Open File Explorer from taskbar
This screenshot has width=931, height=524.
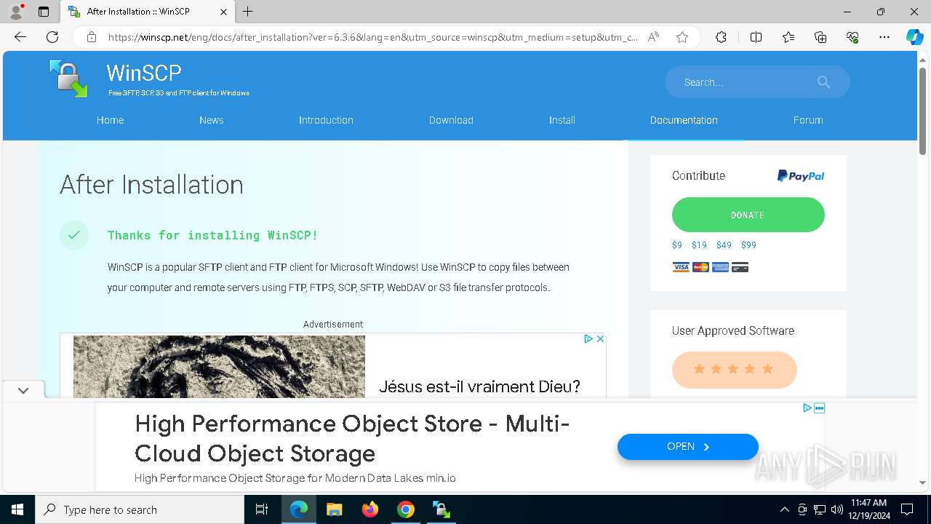(334, 509)
